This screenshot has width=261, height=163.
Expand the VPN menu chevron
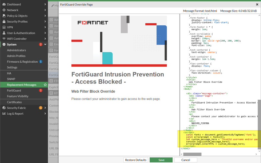(x=45, y=27)
